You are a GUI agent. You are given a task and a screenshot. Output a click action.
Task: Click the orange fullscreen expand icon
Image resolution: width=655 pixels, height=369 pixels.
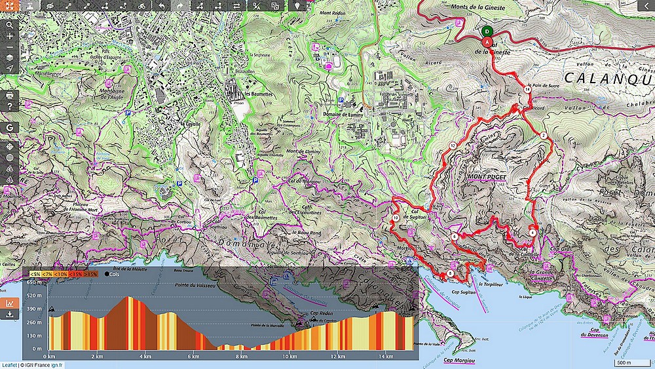[x=9, y=5]
